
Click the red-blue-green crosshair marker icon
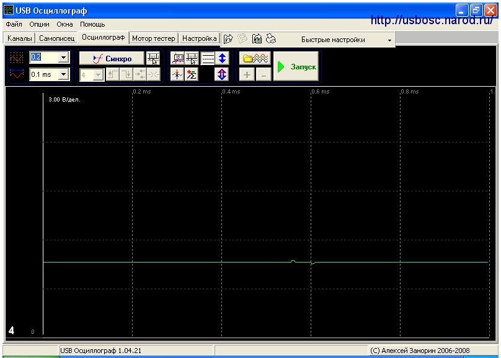[177, 75]
